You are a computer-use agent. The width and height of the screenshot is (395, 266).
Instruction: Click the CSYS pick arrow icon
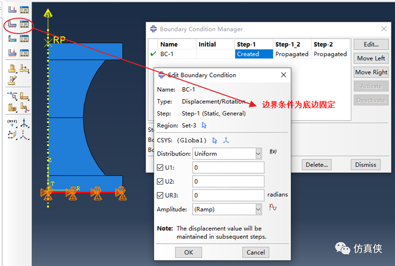point(214,140)
